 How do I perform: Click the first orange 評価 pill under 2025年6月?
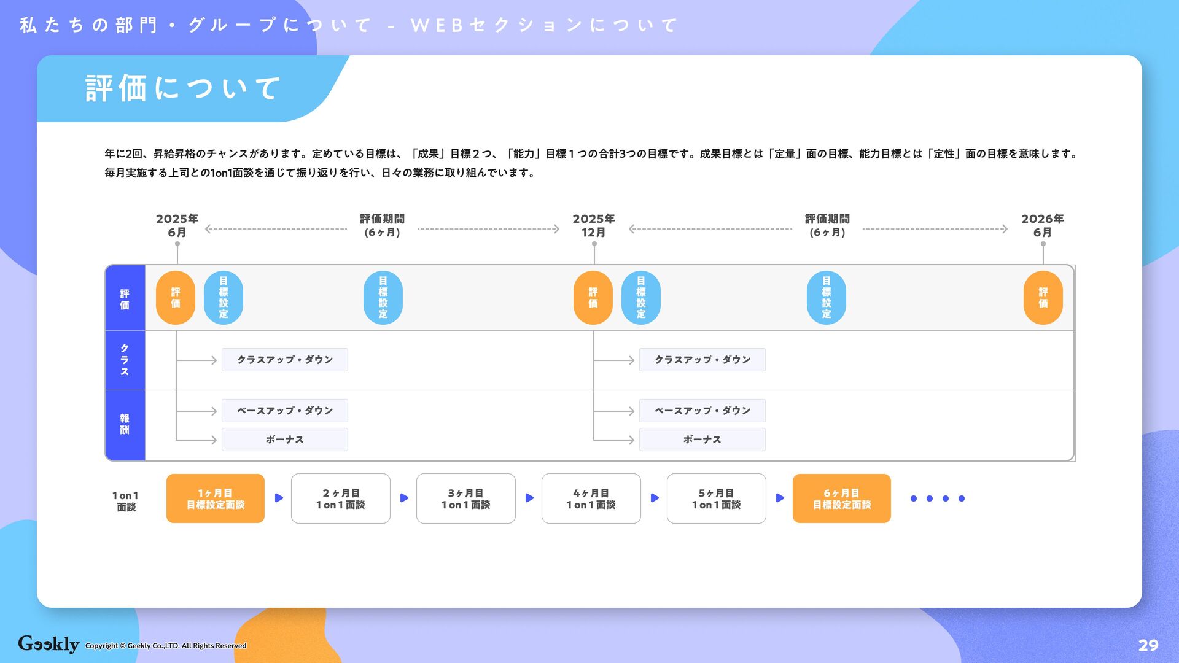(x=176, y=298)
